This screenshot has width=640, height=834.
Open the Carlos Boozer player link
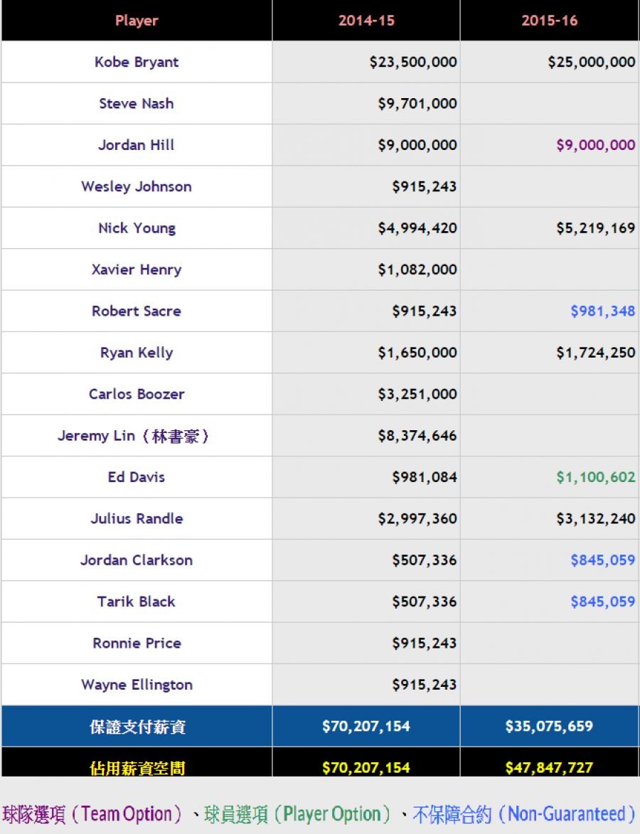tap(137, 394)
